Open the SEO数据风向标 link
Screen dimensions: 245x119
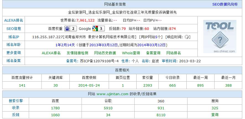[225, 4]
